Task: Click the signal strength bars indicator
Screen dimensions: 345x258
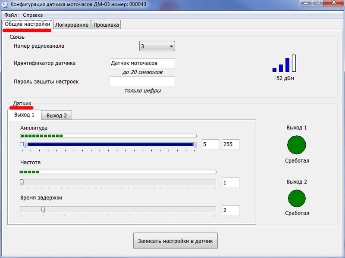Action: 284,63
